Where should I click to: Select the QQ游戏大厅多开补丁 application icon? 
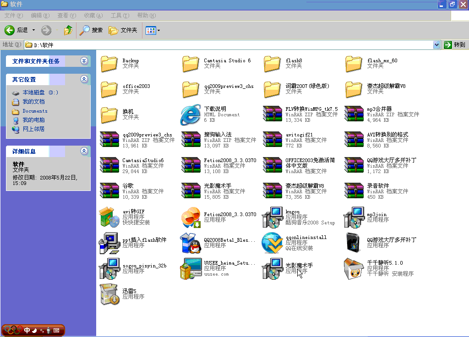tap(354, 243)
